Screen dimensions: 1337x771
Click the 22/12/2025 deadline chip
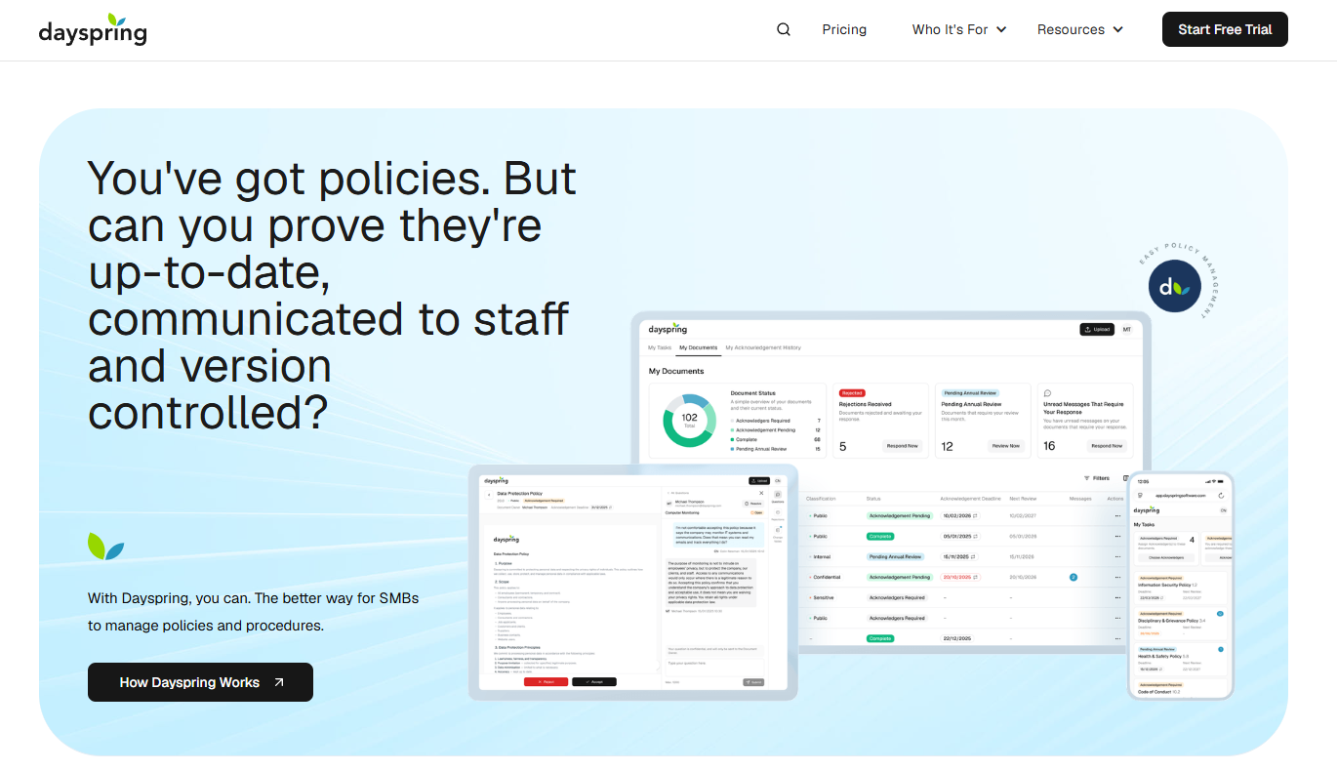(x=957, y=638)
